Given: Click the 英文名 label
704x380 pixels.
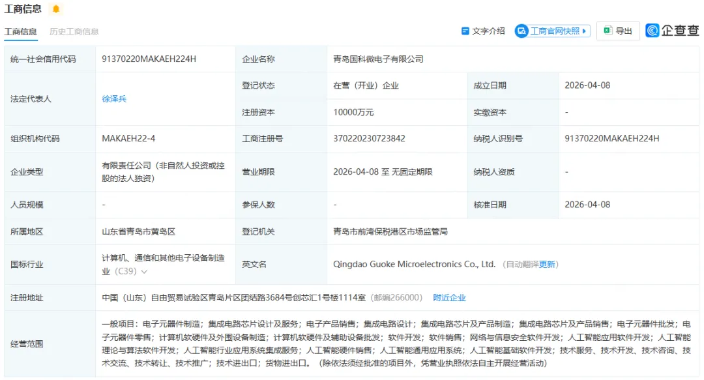Looking at the screenshot, I should 254,265.
